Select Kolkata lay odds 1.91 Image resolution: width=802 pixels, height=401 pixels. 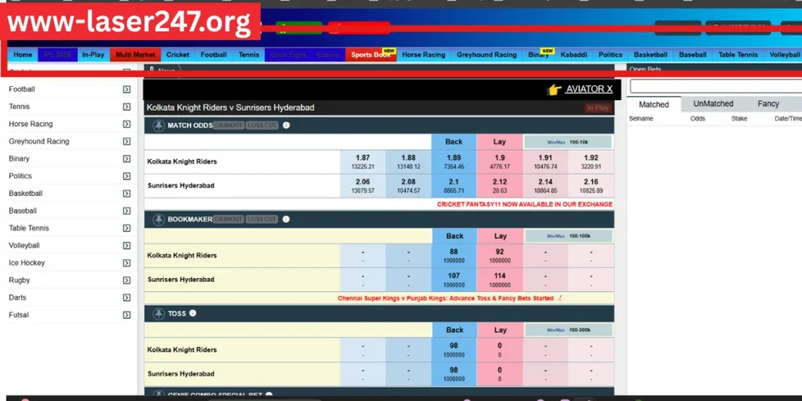click(x=545, y=161)
